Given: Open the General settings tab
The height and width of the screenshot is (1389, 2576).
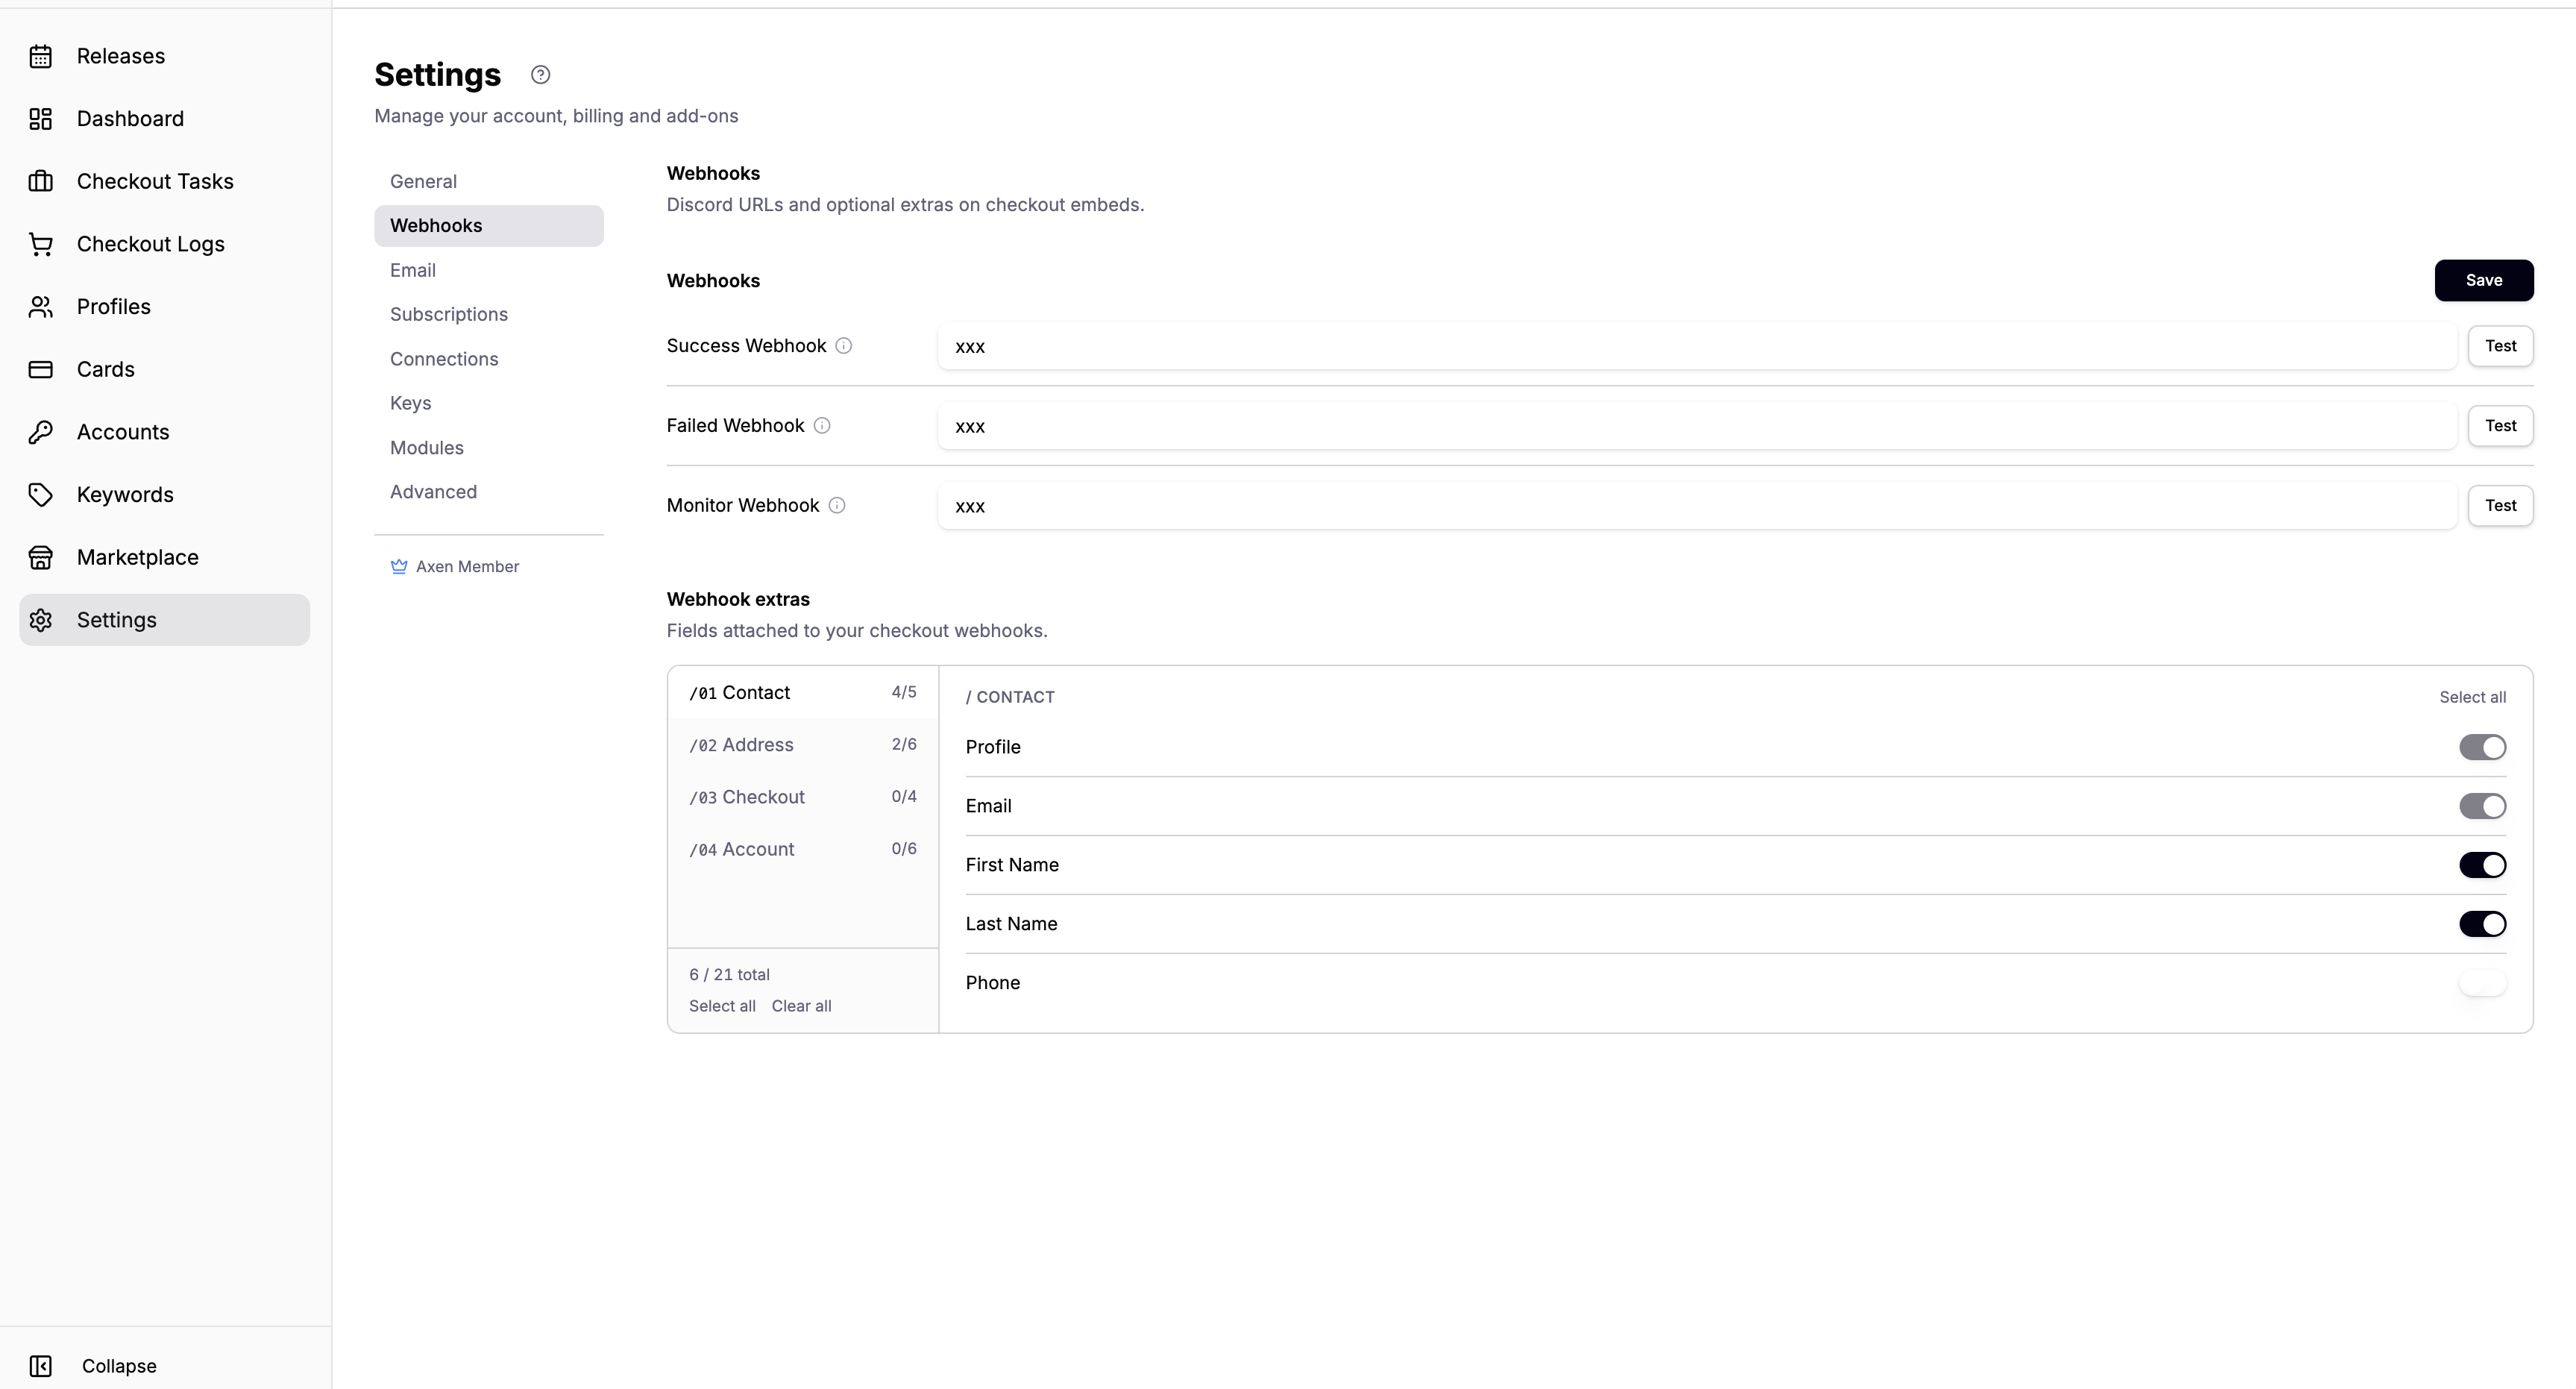Looking at the screenshot, I should (x=488, y=181).
